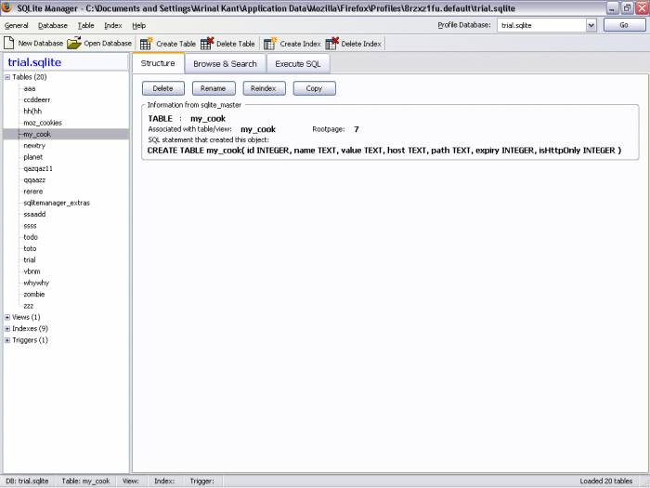Click the Open Database folder icon

pyautogui.click(x=73, y=43)
